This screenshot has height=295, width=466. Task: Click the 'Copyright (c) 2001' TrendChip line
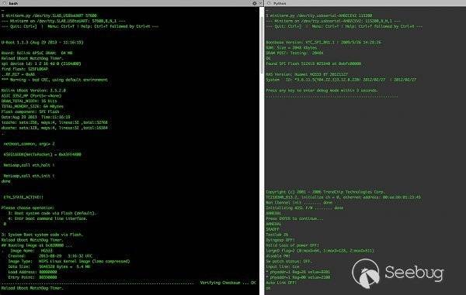[x=325, y=191]
